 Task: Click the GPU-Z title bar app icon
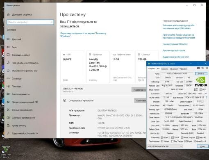(x=149, y=64)
